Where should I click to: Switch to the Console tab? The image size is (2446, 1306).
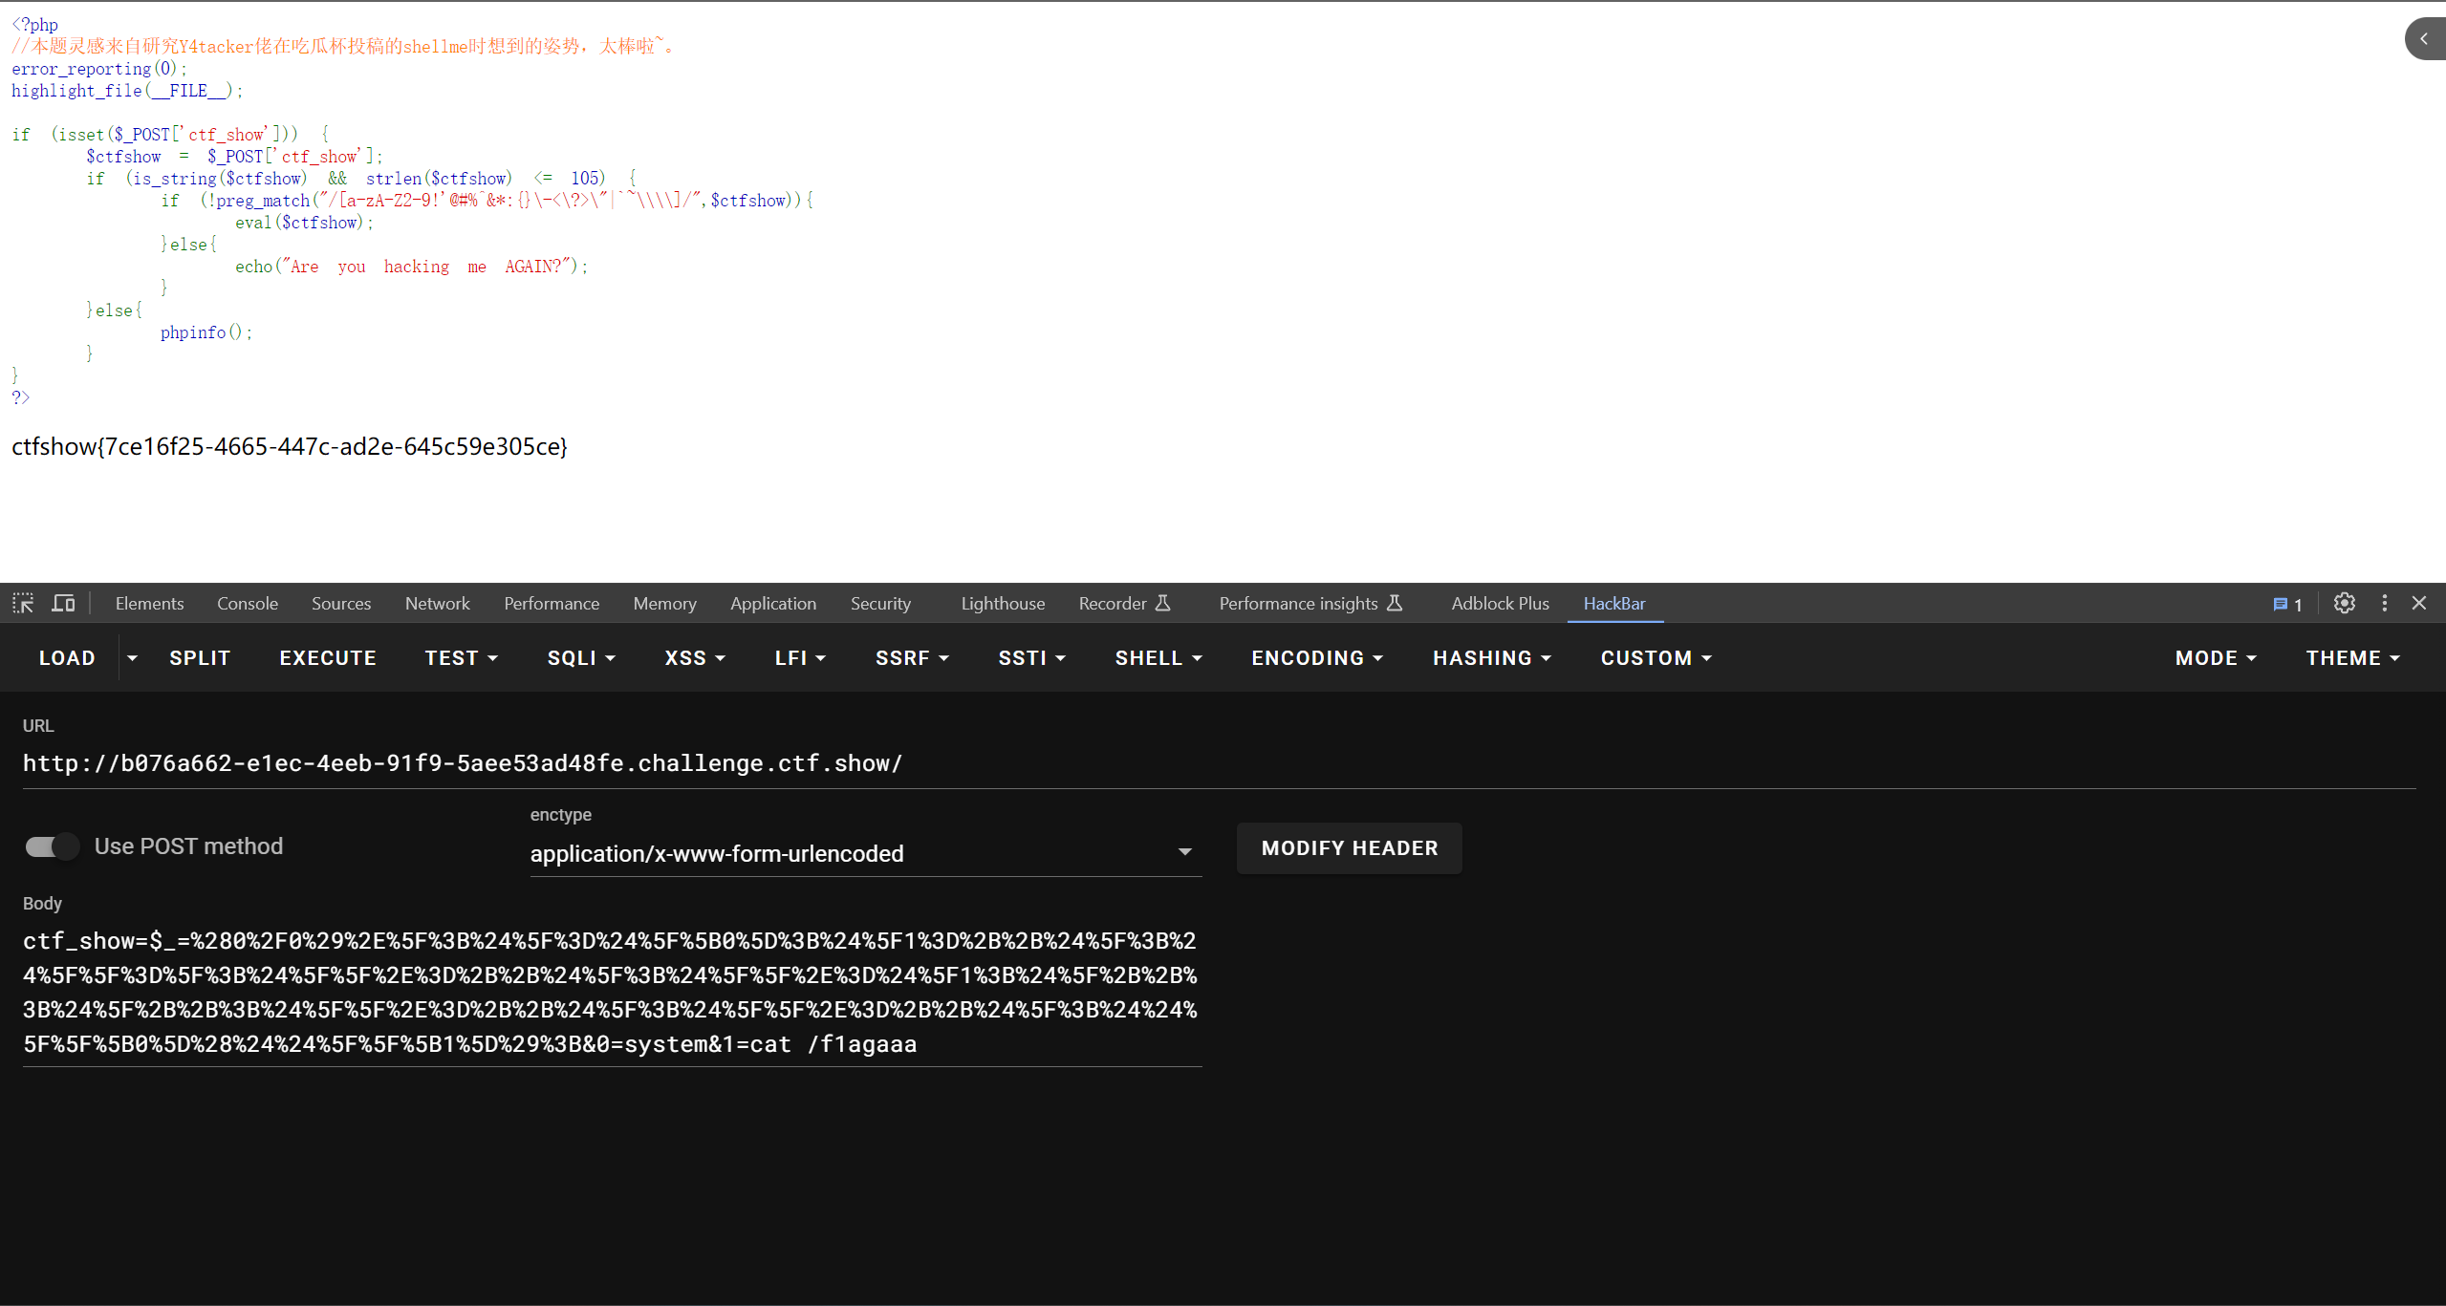tap(248, 604)
